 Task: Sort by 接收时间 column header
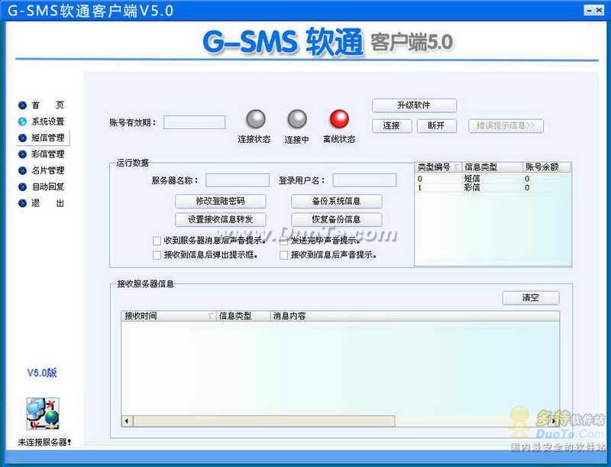click(x=169, y=316)
